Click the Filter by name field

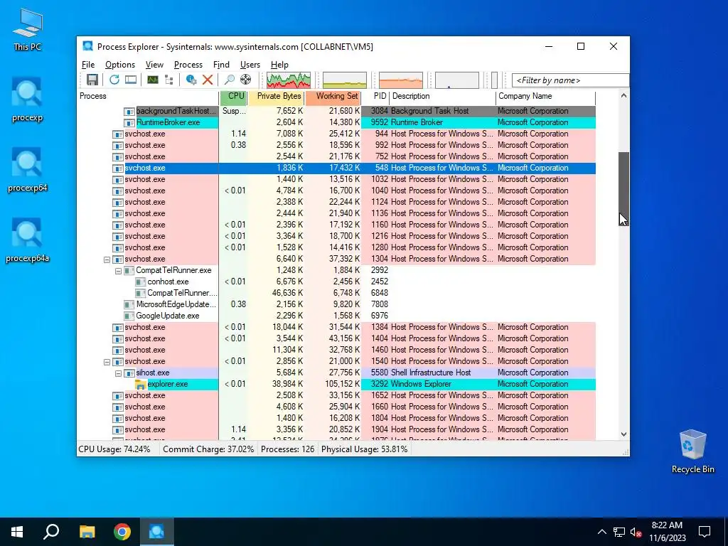coord(570,80)
